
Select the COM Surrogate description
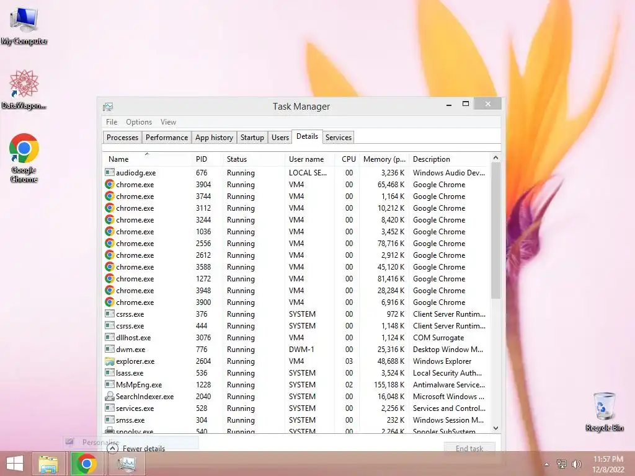pos(438,338)
